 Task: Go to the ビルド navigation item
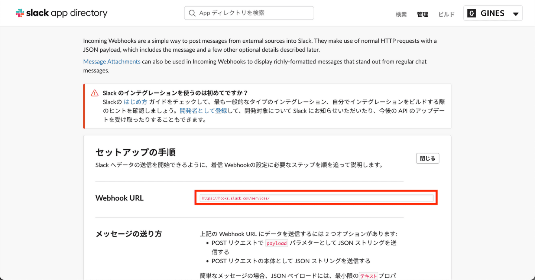click(446, 14)
